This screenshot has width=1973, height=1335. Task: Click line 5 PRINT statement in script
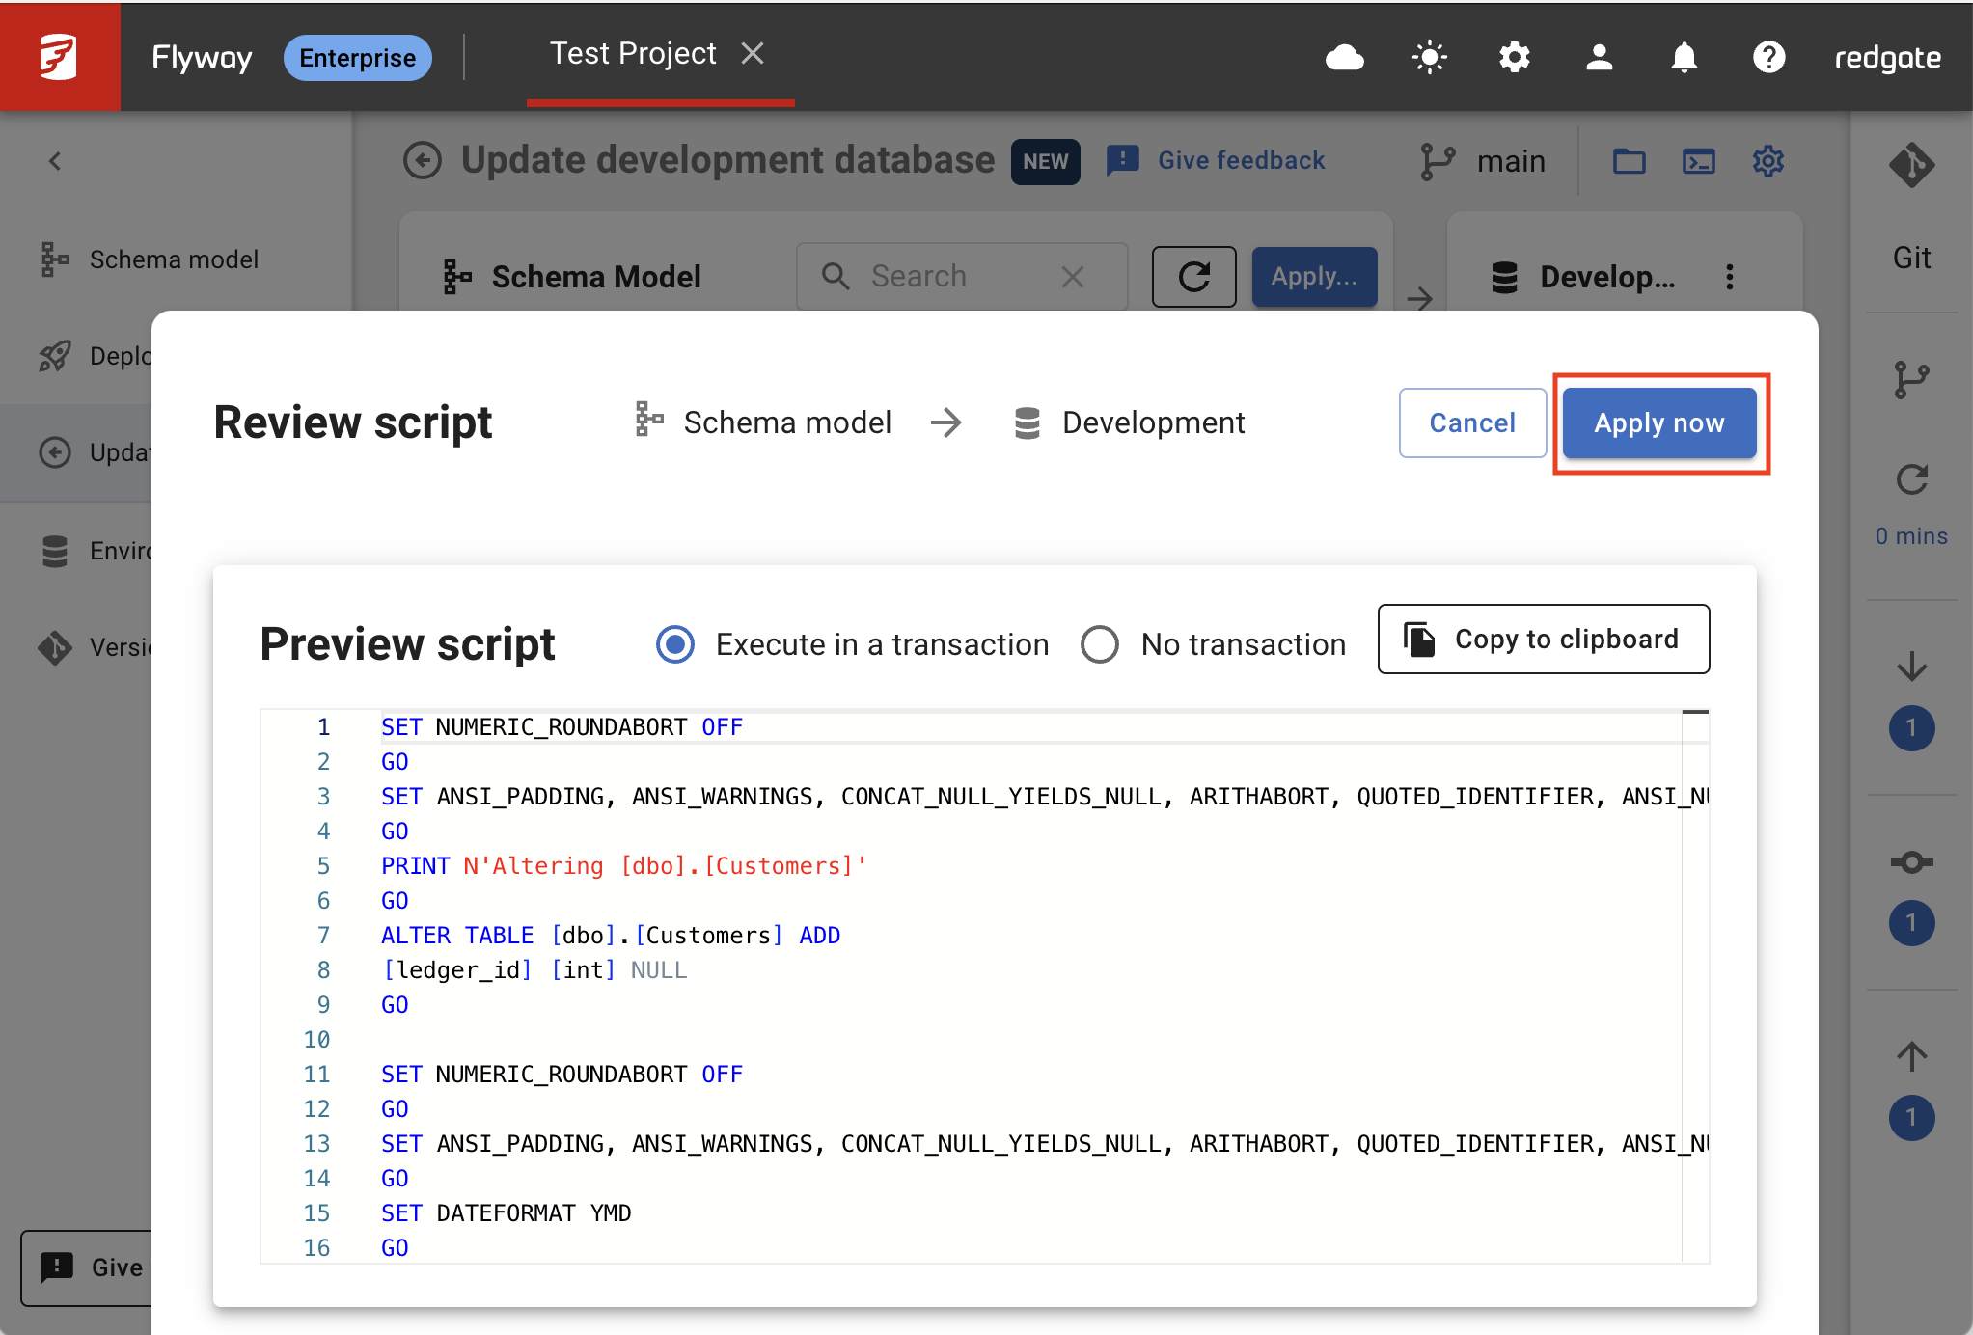click(624, 865)
